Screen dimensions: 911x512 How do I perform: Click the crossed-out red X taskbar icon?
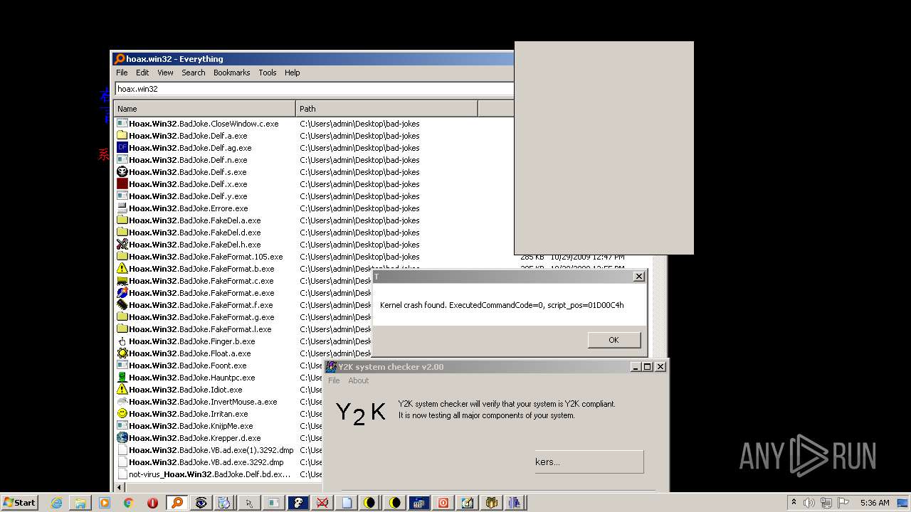point(322,503)
